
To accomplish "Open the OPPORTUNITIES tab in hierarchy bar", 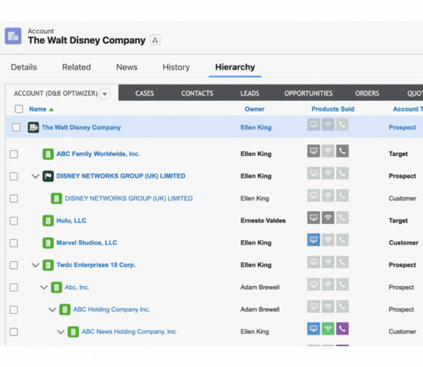I will tap(308, 93).
